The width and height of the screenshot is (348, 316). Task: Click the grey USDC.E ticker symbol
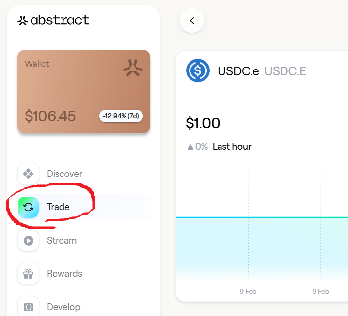pos(285,71)
